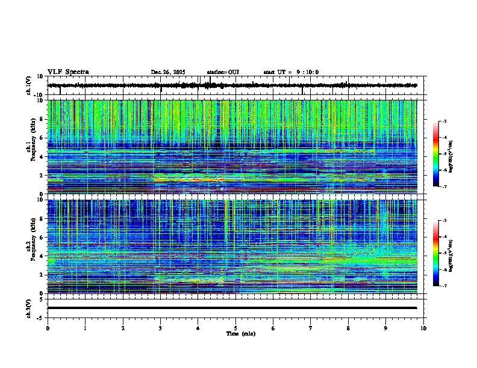Screen dimensions: 477x368
Task: Click the '-3' label on ch.1 color bar
Action: (x=444, y=121)
